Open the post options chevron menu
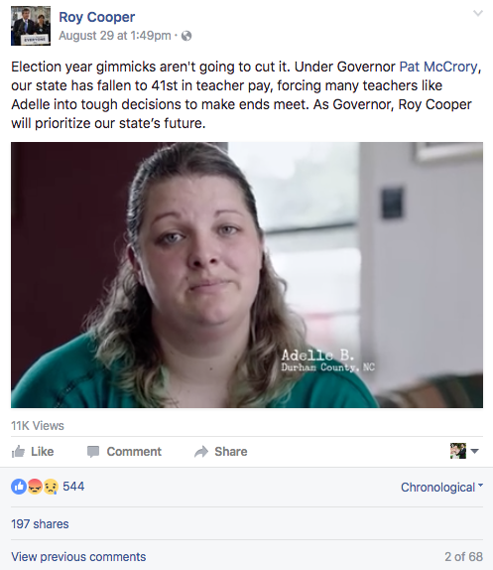Viewport: 493px width, 570px height. [x=478, y=14]
